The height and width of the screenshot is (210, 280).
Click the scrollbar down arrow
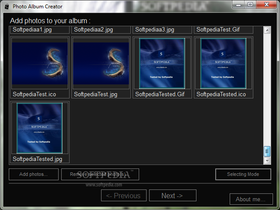coord(267,161)
